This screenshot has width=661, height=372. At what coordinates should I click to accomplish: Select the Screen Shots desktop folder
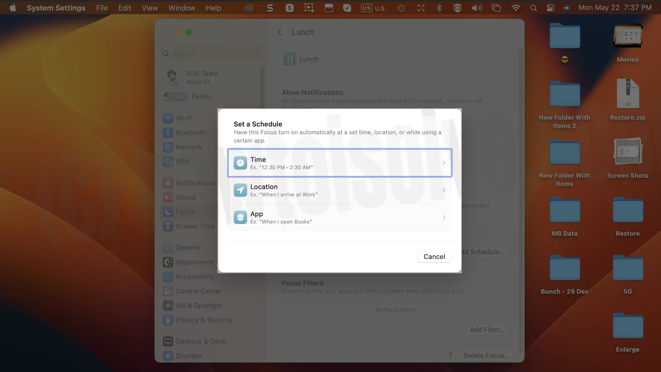pos(627,158)
